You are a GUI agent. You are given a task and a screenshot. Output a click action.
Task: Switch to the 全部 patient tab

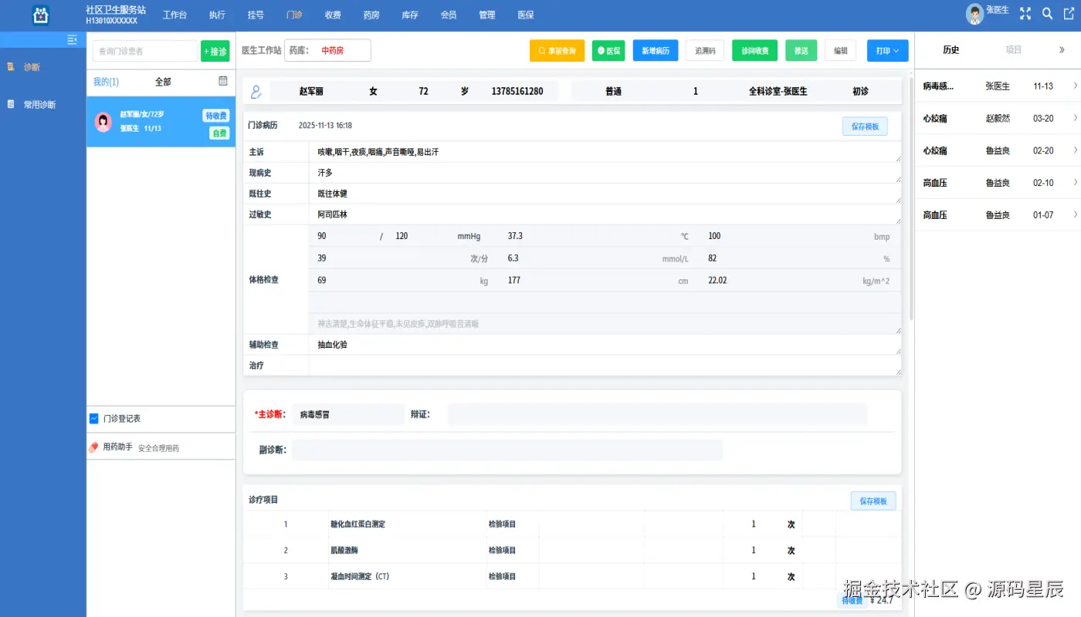(x=163, y=82)
